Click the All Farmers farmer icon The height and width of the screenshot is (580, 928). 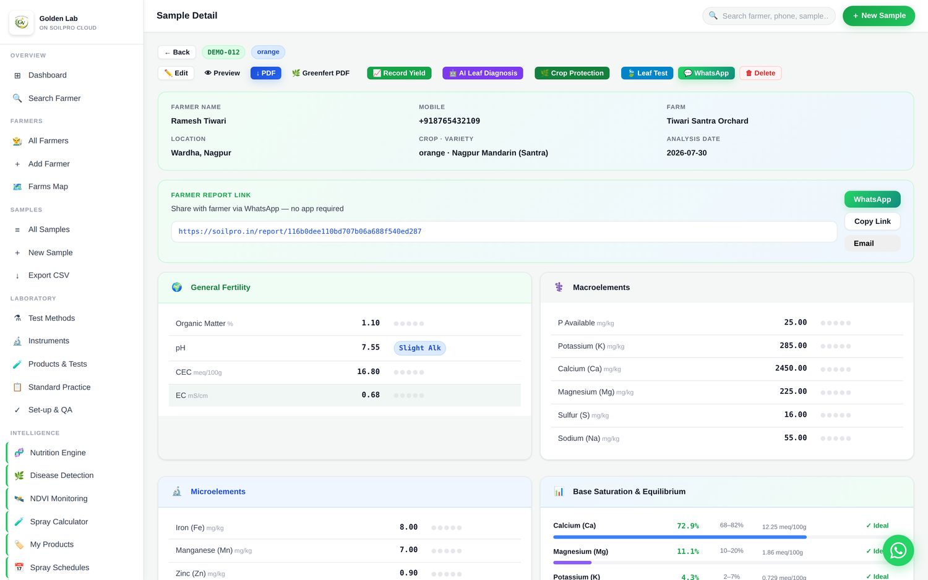(x=17, y=141)
